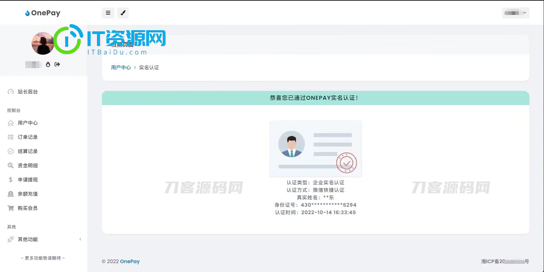
Task: Click the check-circle icon for 结算记录
Action: [11, 151]
